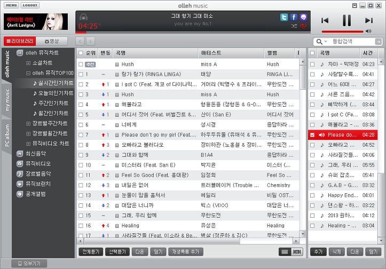Click the mini player mode window icon
This screenshot has height=269, width=386.
(355, 5)
